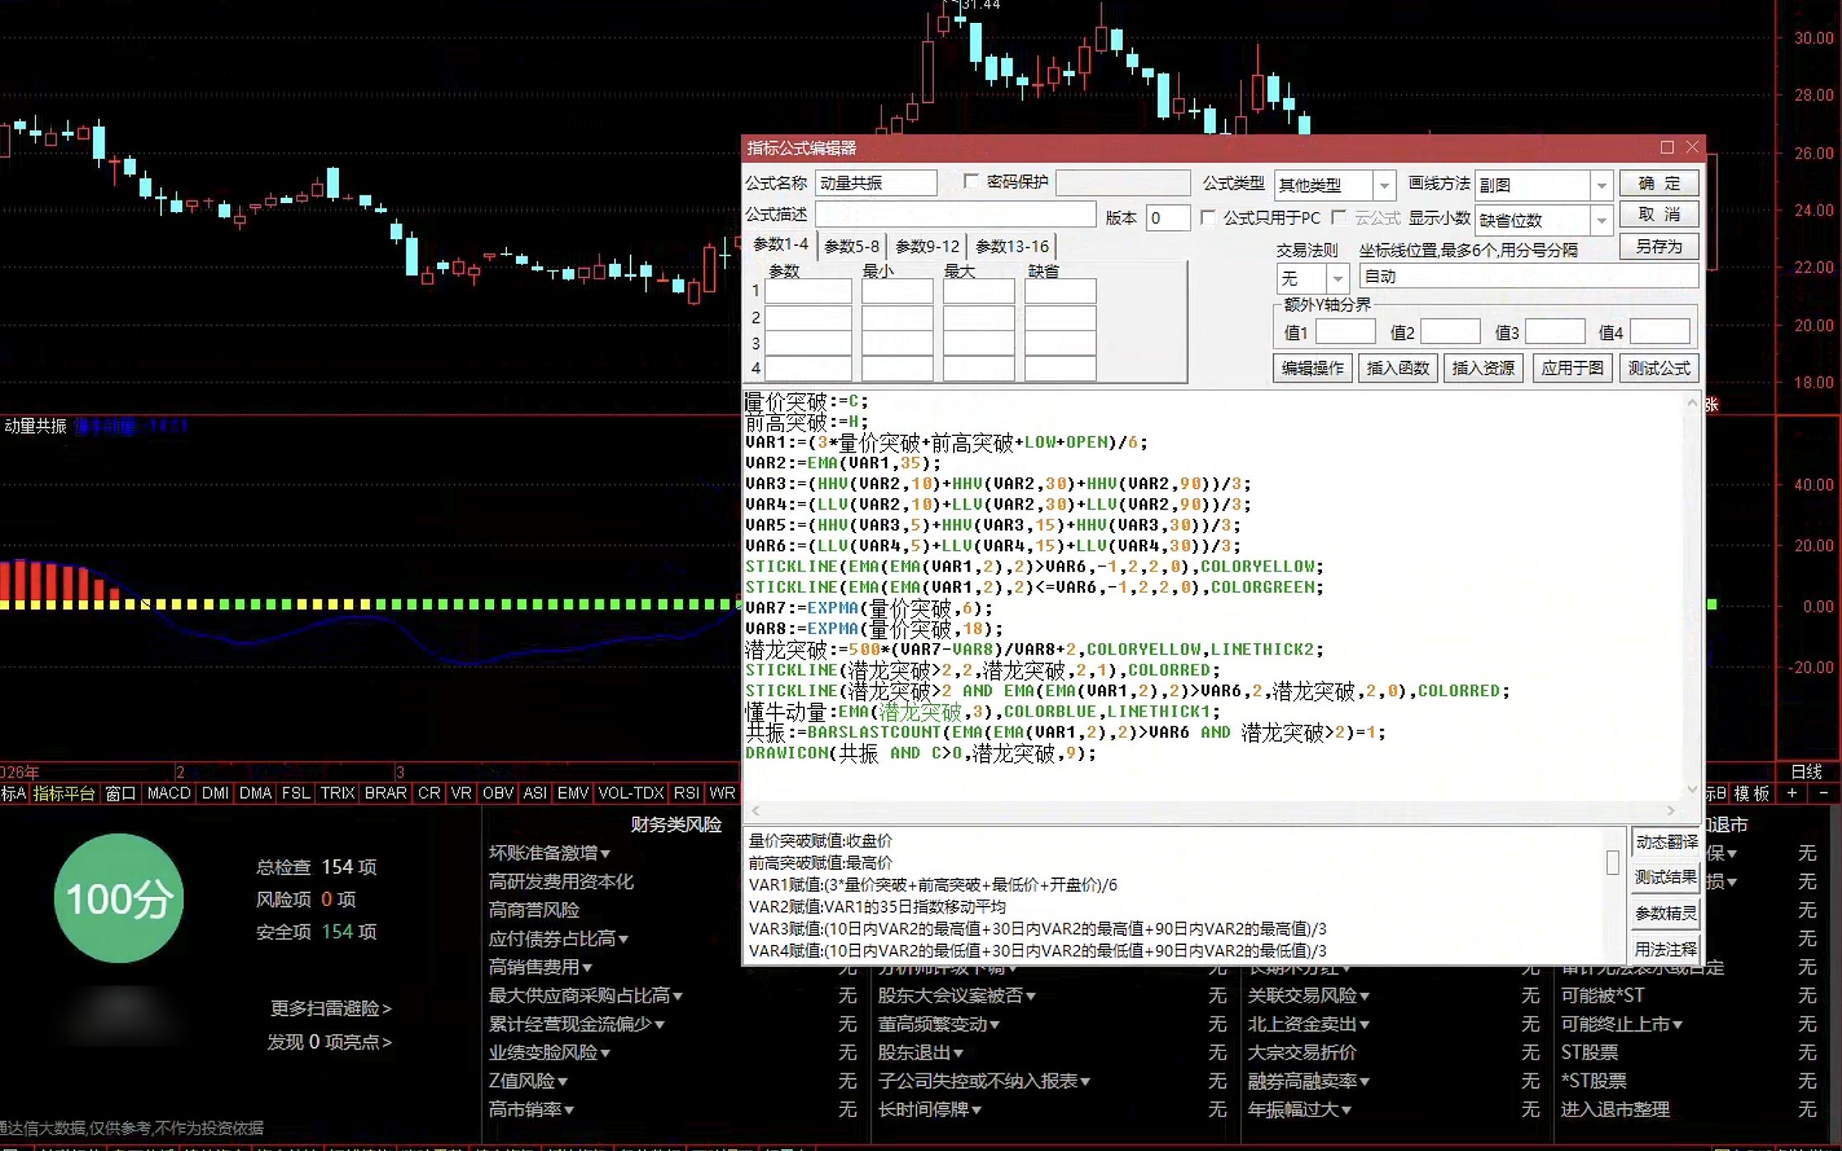Open the 发现 0 项亮点 link
The image size is (1842, 1151).
point(329,1042)
